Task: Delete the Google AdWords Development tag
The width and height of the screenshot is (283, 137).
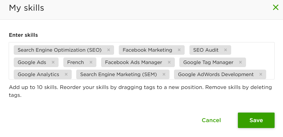Action: click(x=261, y=74)
